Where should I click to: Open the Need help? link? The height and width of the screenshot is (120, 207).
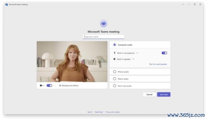coord(99,112)
